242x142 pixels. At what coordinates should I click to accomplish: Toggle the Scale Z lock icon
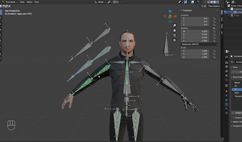[214, 57]
